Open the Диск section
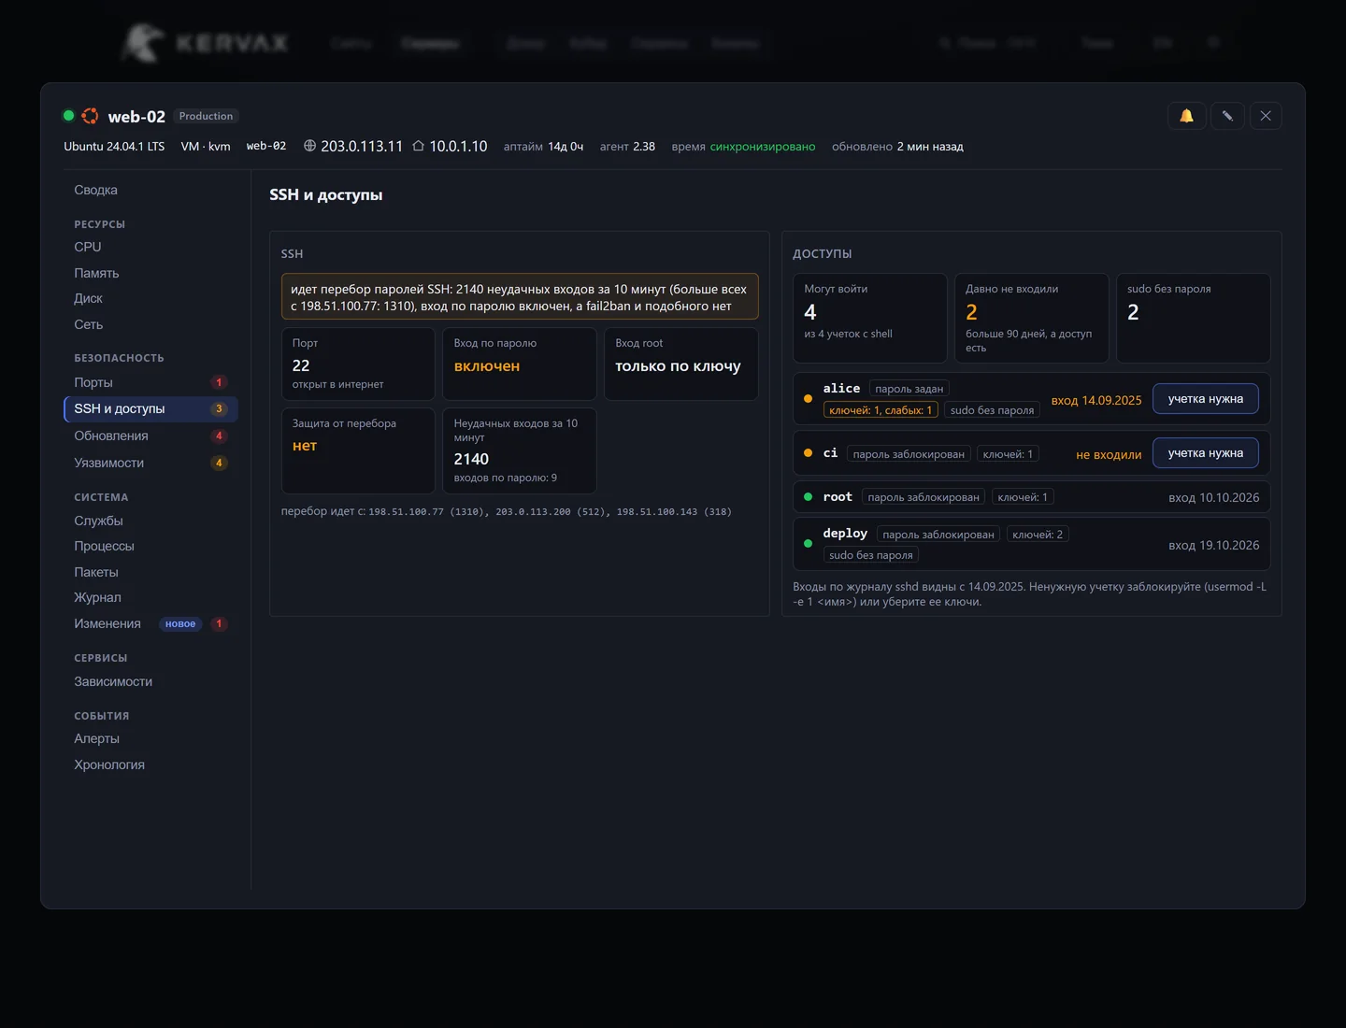This screenshot has height=1028, width=1346. point(150,298)
